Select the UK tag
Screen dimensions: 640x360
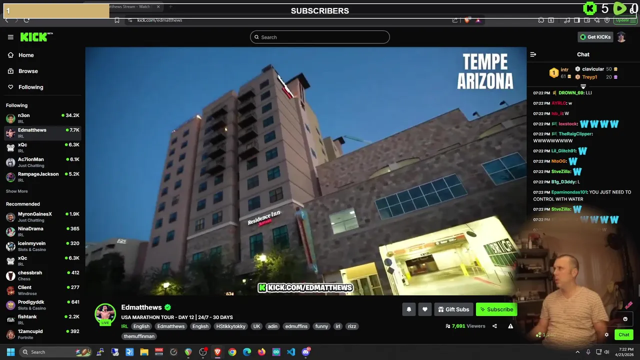click(x=256, y=326)
